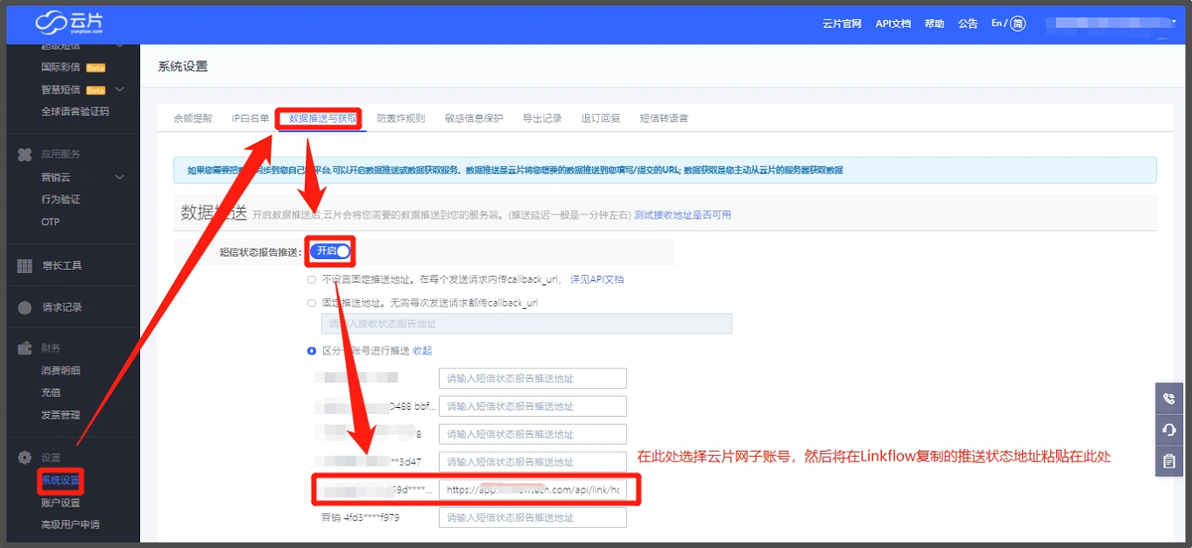Select 不设置固定推送地址 radio option

click(x=312, y=279)
